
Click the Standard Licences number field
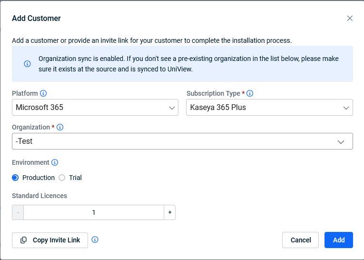pyautogui.click(x=94, y=212)
